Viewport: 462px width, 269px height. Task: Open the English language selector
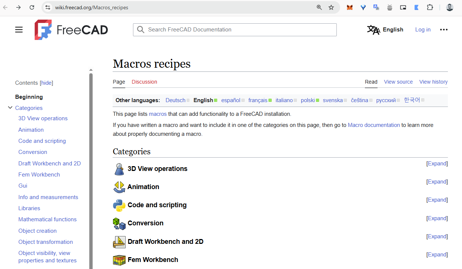(x=385, y=30)
